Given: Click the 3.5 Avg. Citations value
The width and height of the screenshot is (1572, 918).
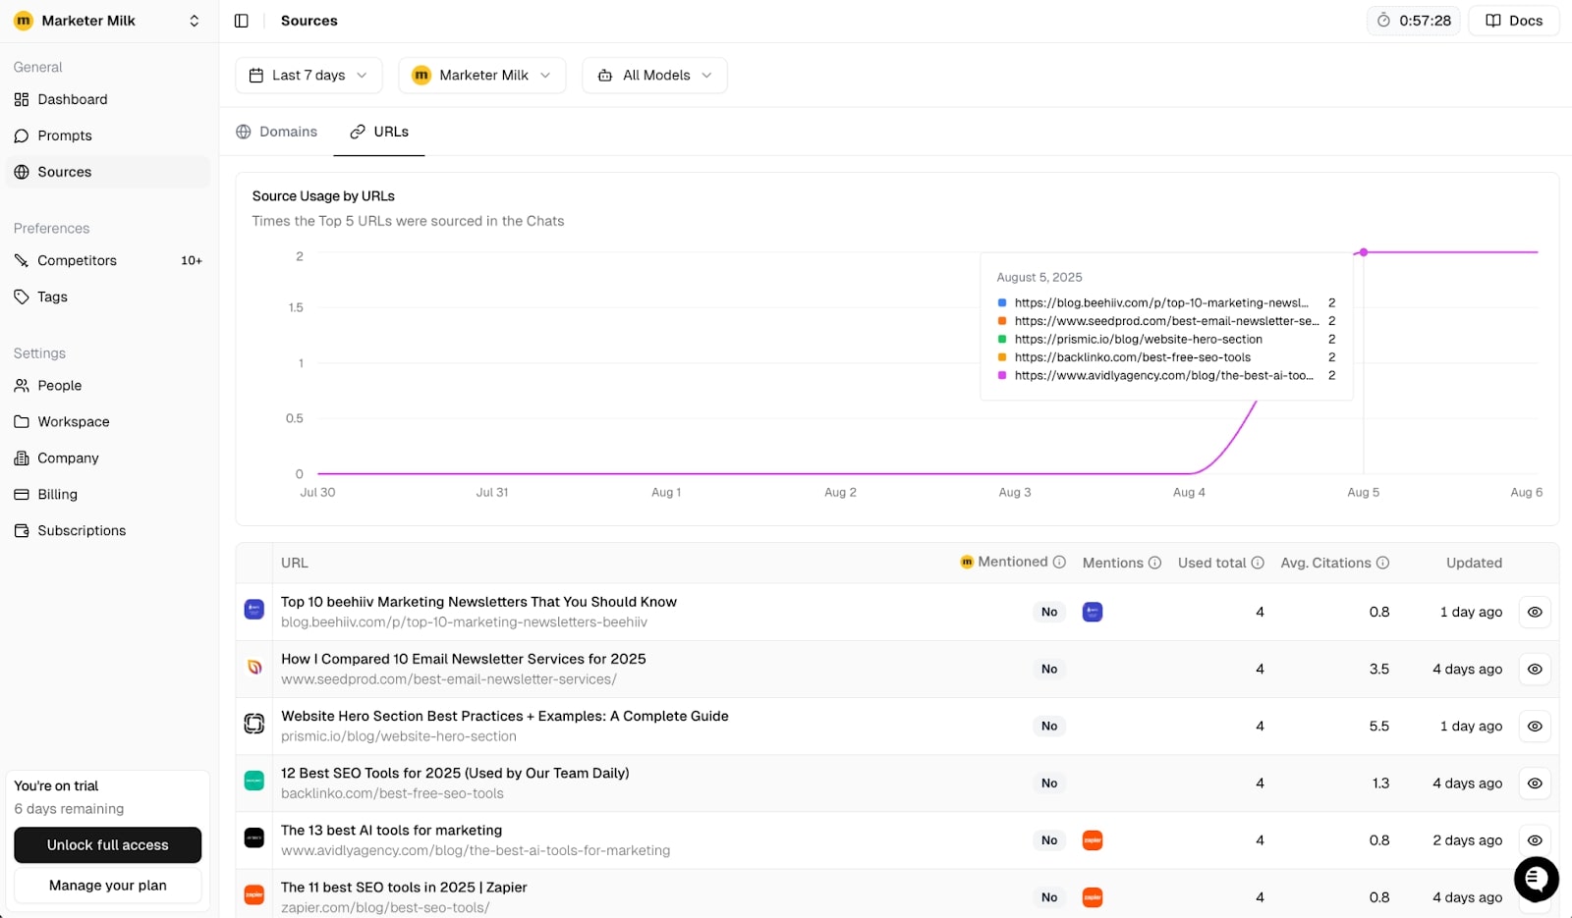Looking at the screenshot, I should [1379, 669].
